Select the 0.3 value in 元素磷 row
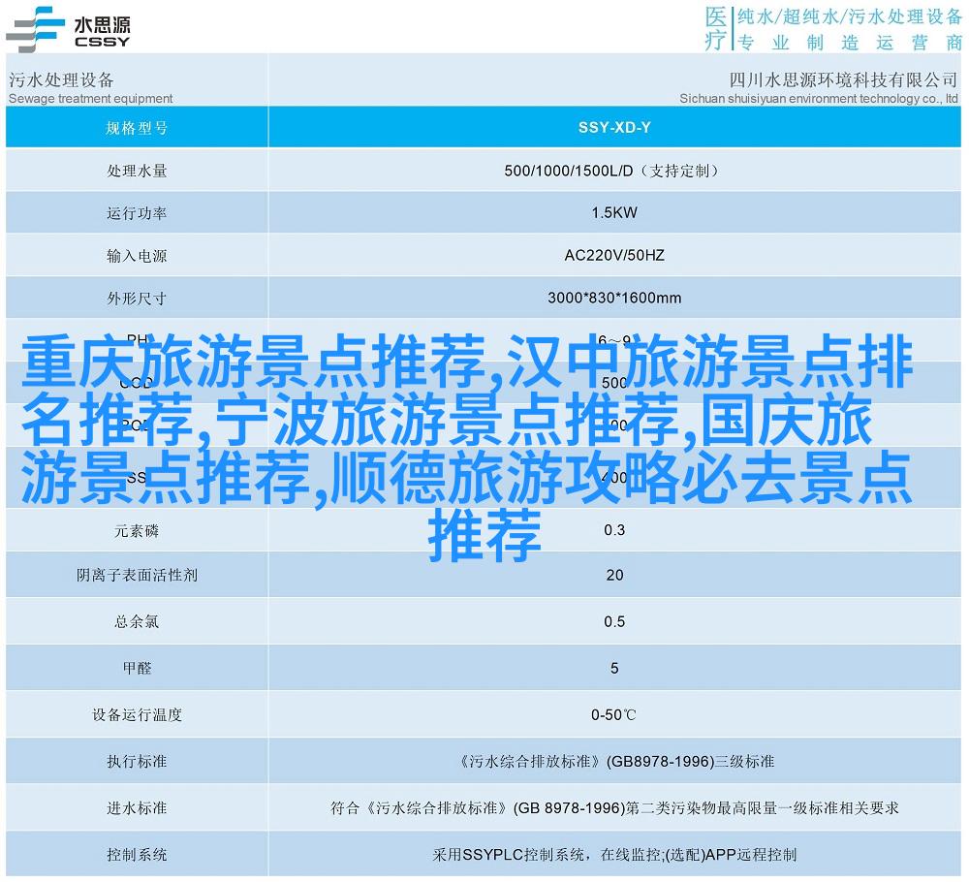Image resolution: width=969 pixels, height=882 pixels. (x=614, y=530)
